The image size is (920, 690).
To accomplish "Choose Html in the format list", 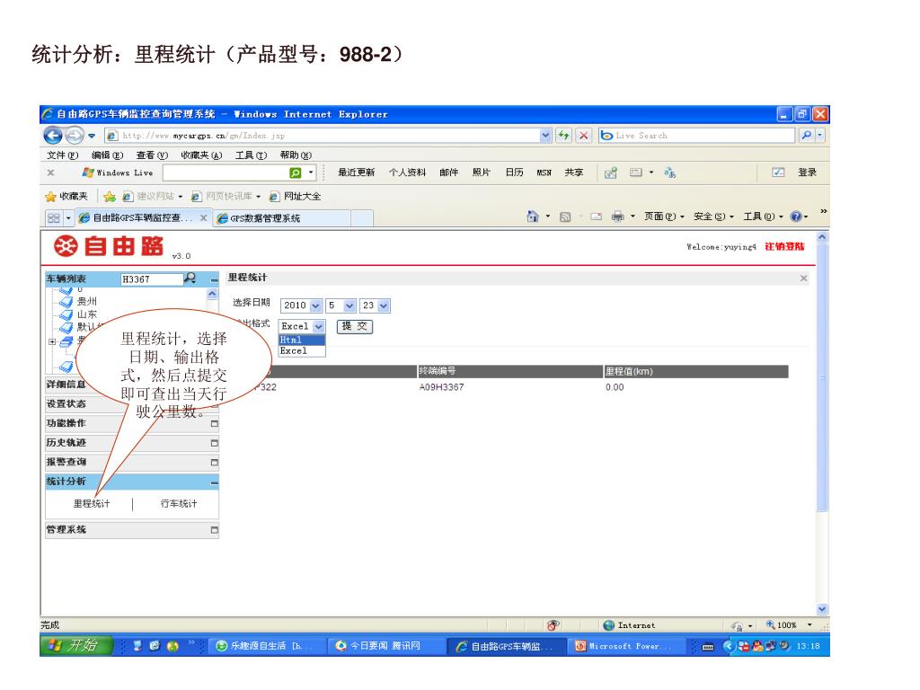I will (302, 341).
